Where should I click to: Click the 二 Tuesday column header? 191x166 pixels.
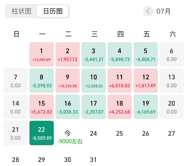(68, 34)
